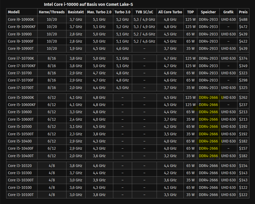Screen dimensions: 255x204
Task: Click the '4,6 GHz' max turbo of i3-10320
Action: (99, 166)
